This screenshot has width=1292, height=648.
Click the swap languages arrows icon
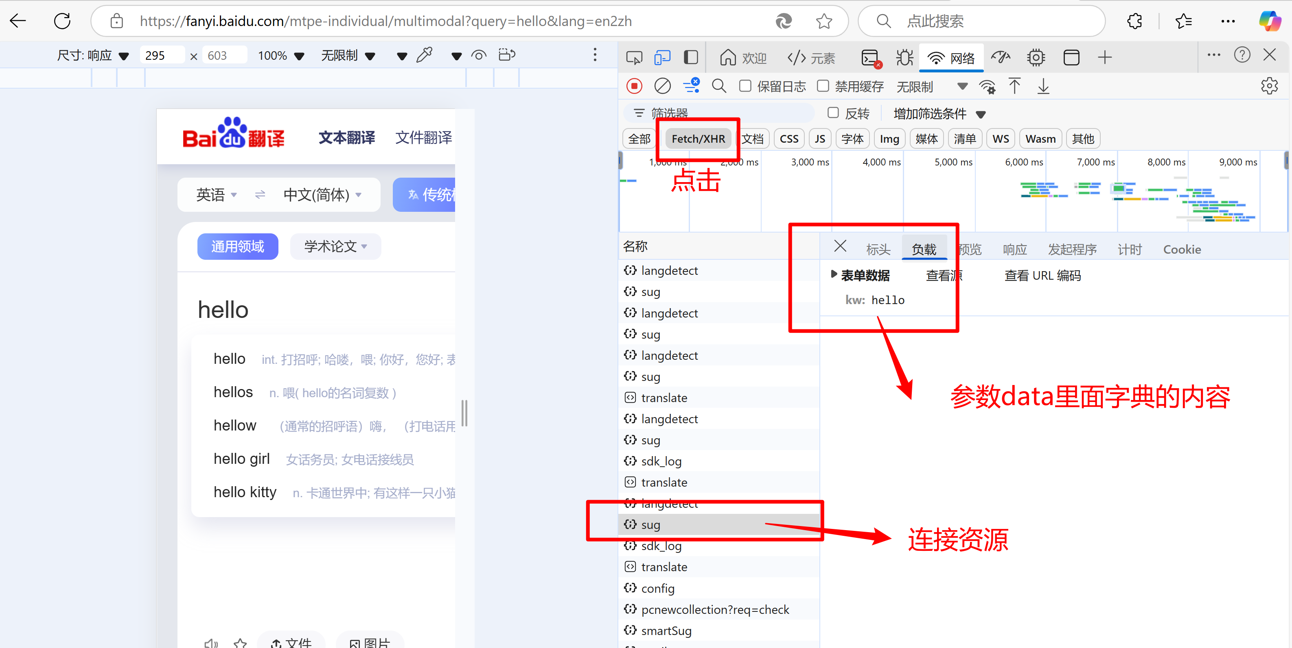point(260,194)
